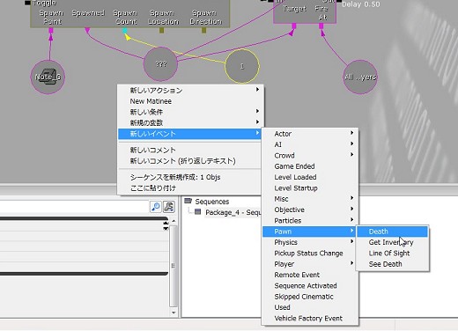Select the Sequences root tree item
Viewport: 458px width, 331px height.
coord(212,202)
